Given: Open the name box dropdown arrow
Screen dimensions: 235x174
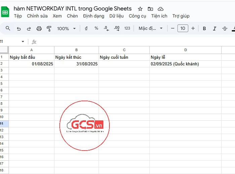Looking at the screenshot, I should (x=23, y=42).
